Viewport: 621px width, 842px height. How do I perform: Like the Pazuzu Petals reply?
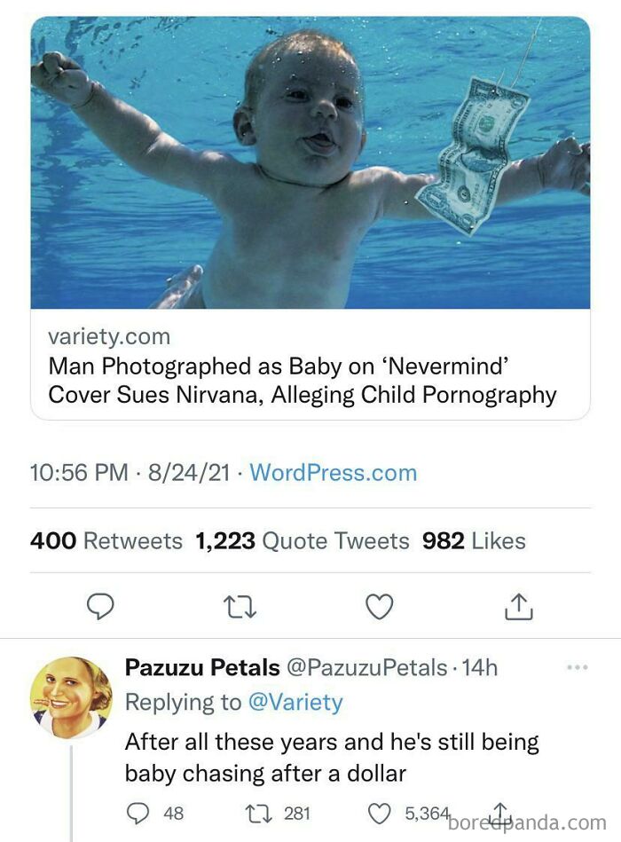[x=380, y=813]
